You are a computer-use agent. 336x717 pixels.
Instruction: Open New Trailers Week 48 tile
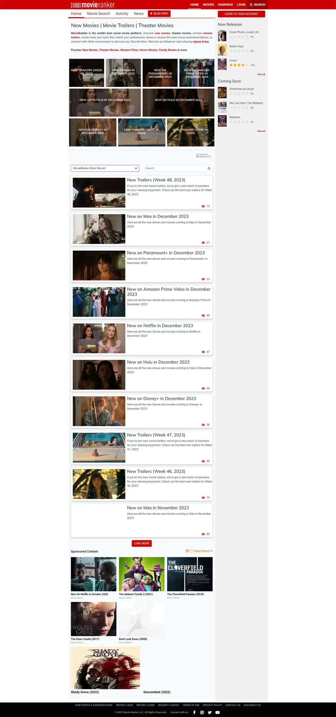[x=87, y=73]
